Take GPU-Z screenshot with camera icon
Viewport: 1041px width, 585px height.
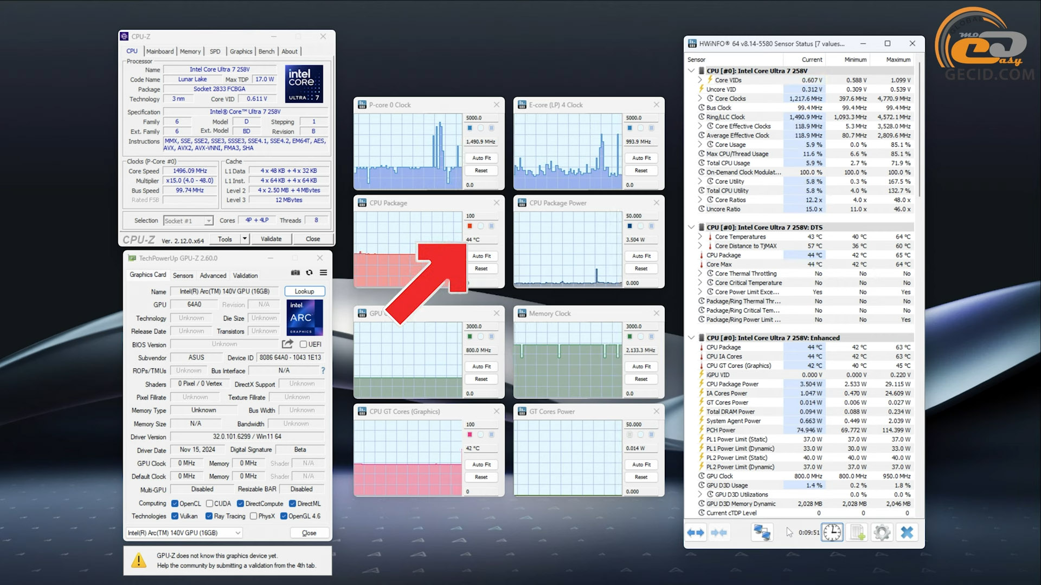[x=295, y=273]
